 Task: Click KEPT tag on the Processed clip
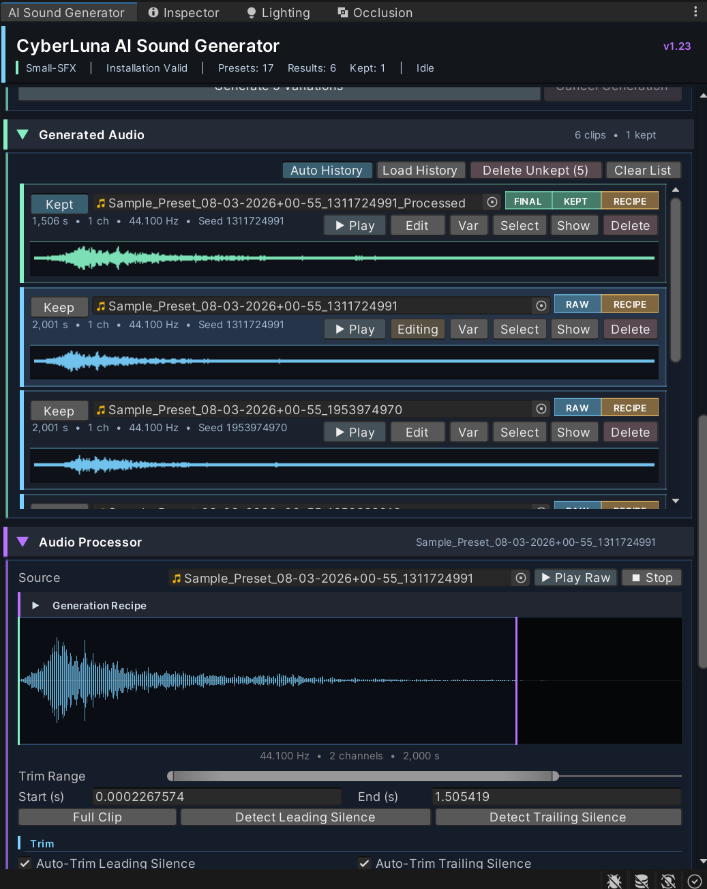pyautogui.click(x=575, y=201)
